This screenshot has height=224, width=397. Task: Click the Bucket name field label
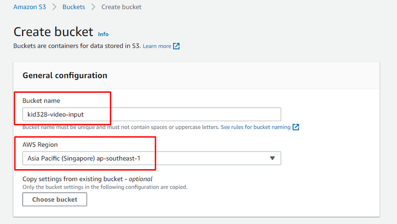41,100
